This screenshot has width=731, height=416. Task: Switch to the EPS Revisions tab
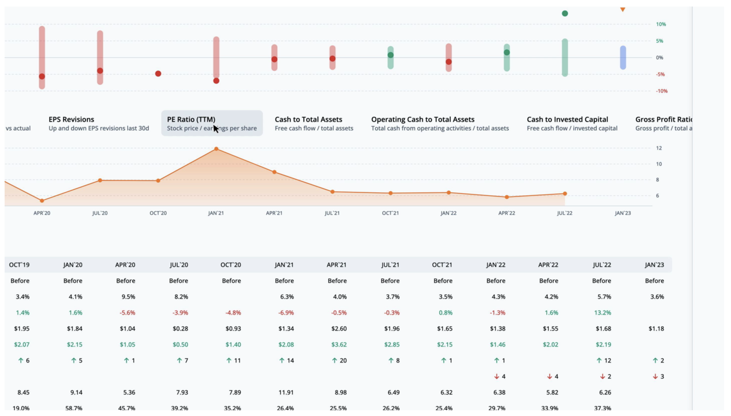point(98,123)
